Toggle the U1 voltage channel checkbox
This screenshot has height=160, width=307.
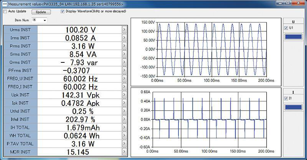(286, 28)
